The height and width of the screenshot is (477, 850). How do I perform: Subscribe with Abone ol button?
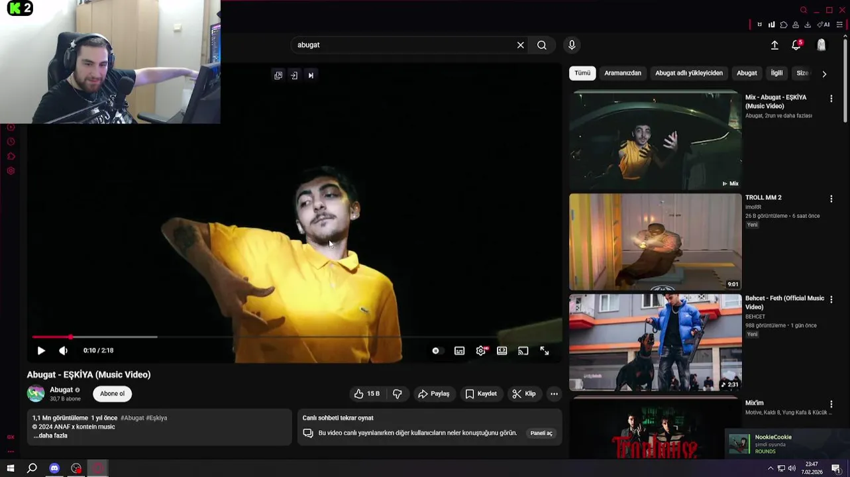(x=112, y=394)
